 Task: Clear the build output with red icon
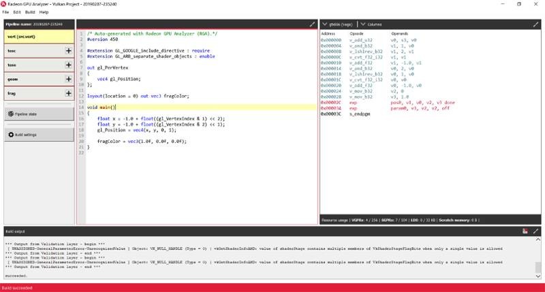[x=525, y=231]
